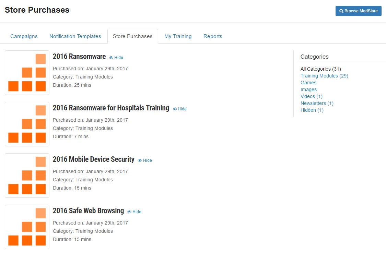The width and height of the screenshot is (386, 253).
Task: Hide the 2016 Safe Web Browsing module
Action: pyautogui.click(x=134, y=212)
